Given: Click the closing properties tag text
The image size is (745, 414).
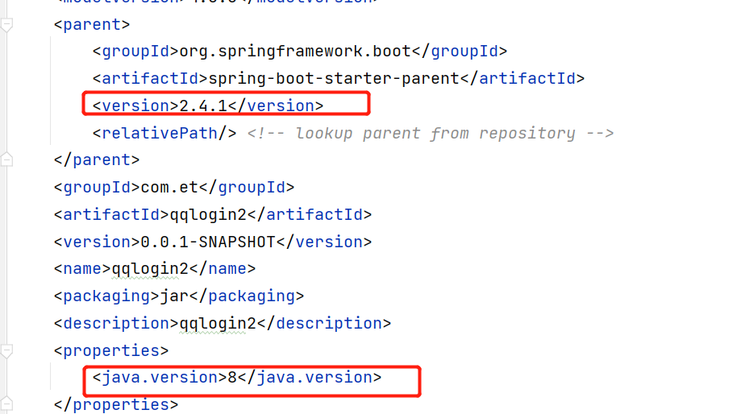Looking at the screenshot, I should [116, 404].
